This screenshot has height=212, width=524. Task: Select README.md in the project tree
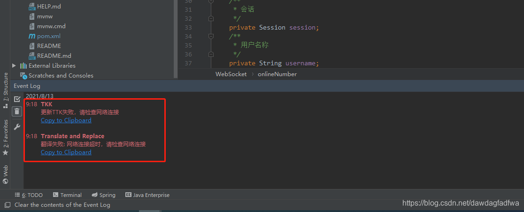pos(54,55)
